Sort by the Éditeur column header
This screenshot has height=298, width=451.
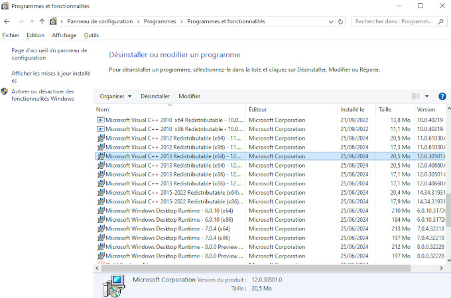coord(292,109)
